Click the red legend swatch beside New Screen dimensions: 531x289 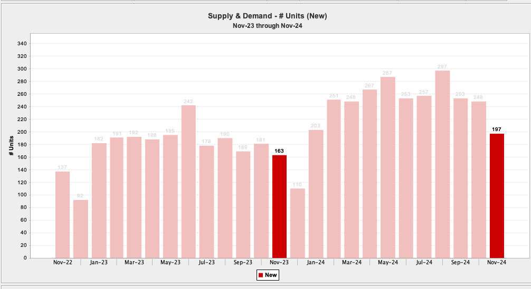(260, 275)
